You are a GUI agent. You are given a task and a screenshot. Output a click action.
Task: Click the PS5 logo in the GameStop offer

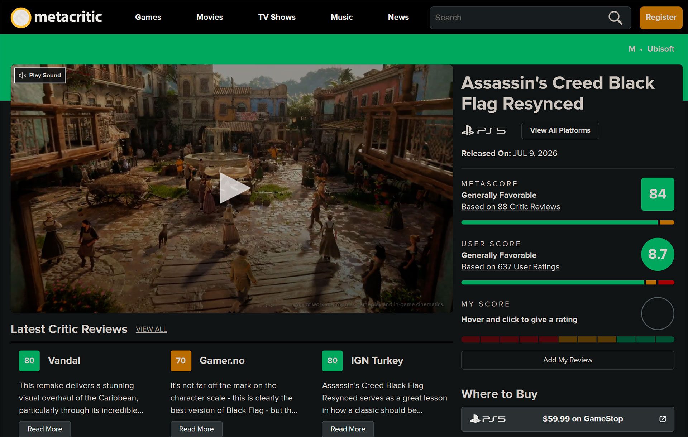click(x=487, y=419)
